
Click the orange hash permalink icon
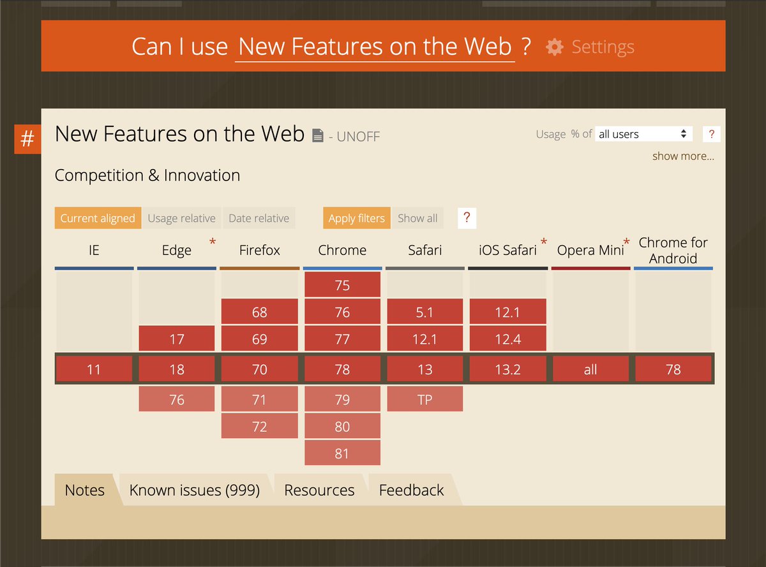point(27,140)
